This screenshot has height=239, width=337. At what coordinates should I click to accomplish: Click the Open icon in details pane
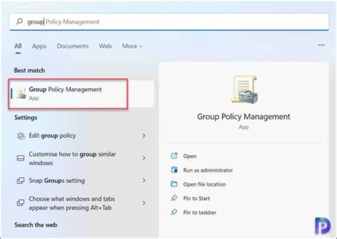[174, 156]
